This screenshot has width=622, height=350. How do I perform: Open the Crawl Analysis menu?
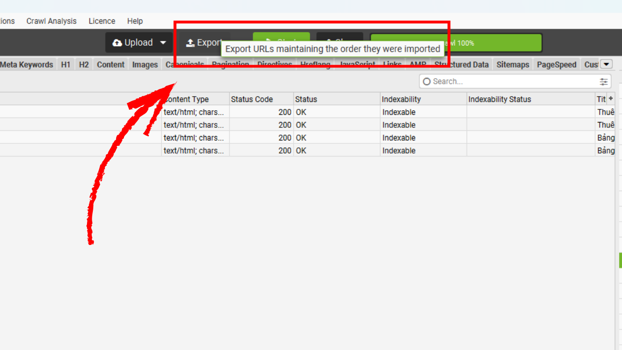coord(52,21)
